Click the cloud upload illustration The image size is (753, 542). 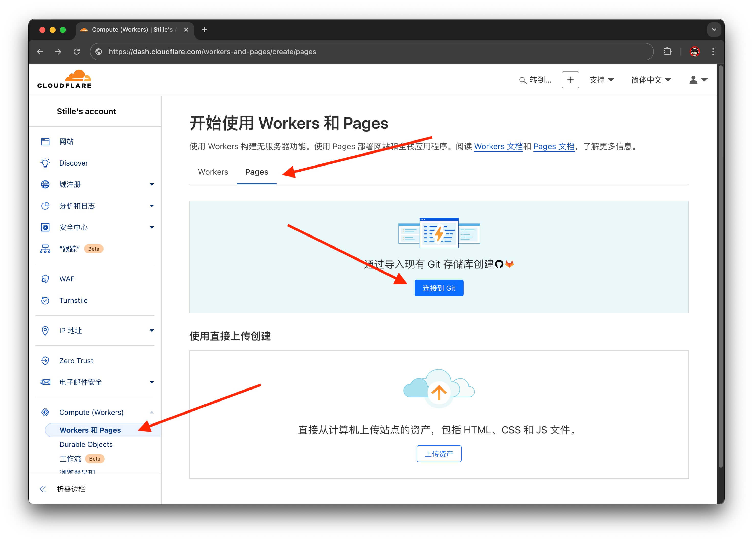pyautogui.click(x=439, y=388)
